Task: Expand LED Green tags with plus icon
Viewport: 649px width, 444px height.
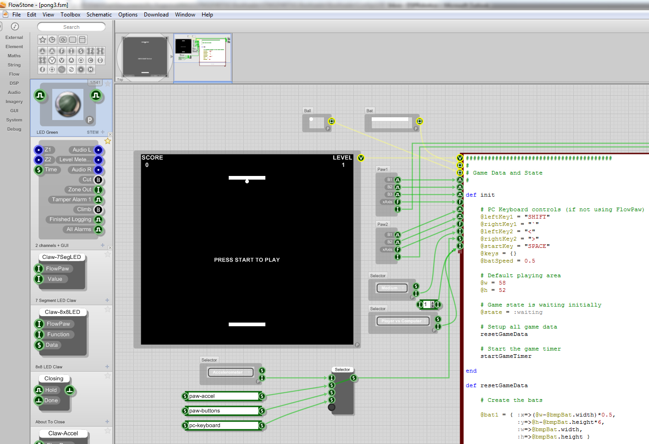Action: pyautogui.click(x=103, y=132)
